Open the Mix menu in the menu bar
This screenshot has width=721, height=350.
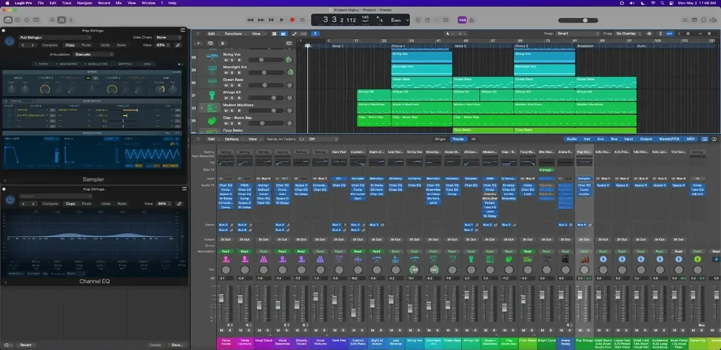click(119, 3)
